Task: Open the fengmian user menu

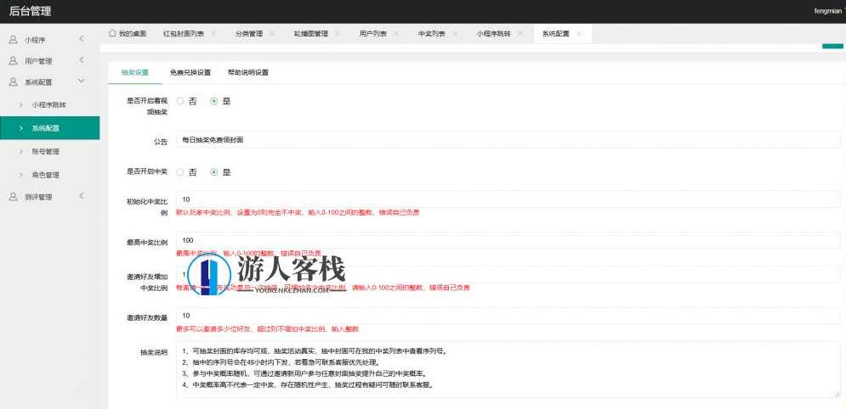Action: click(828, 11)
